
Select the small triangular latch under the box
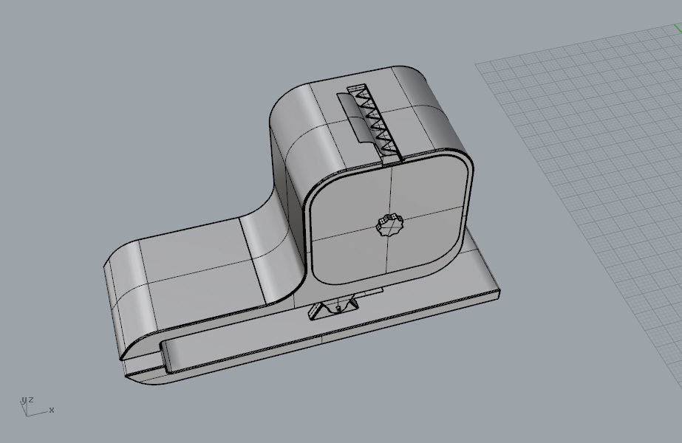pyautogui.click(x=334, y=308)
